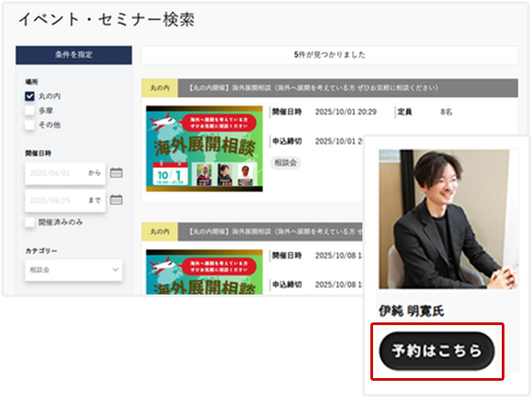Screen dimensions: 531x398
Task: Select the 伊純 明寛氏 name text
Action: click(411, 310)
